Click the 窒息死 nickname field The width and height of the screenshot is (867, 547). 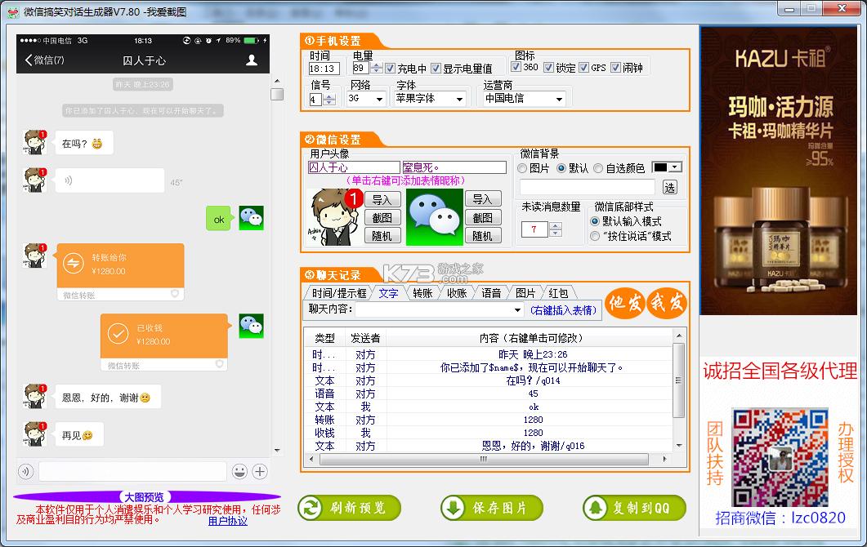pos(454,167)
